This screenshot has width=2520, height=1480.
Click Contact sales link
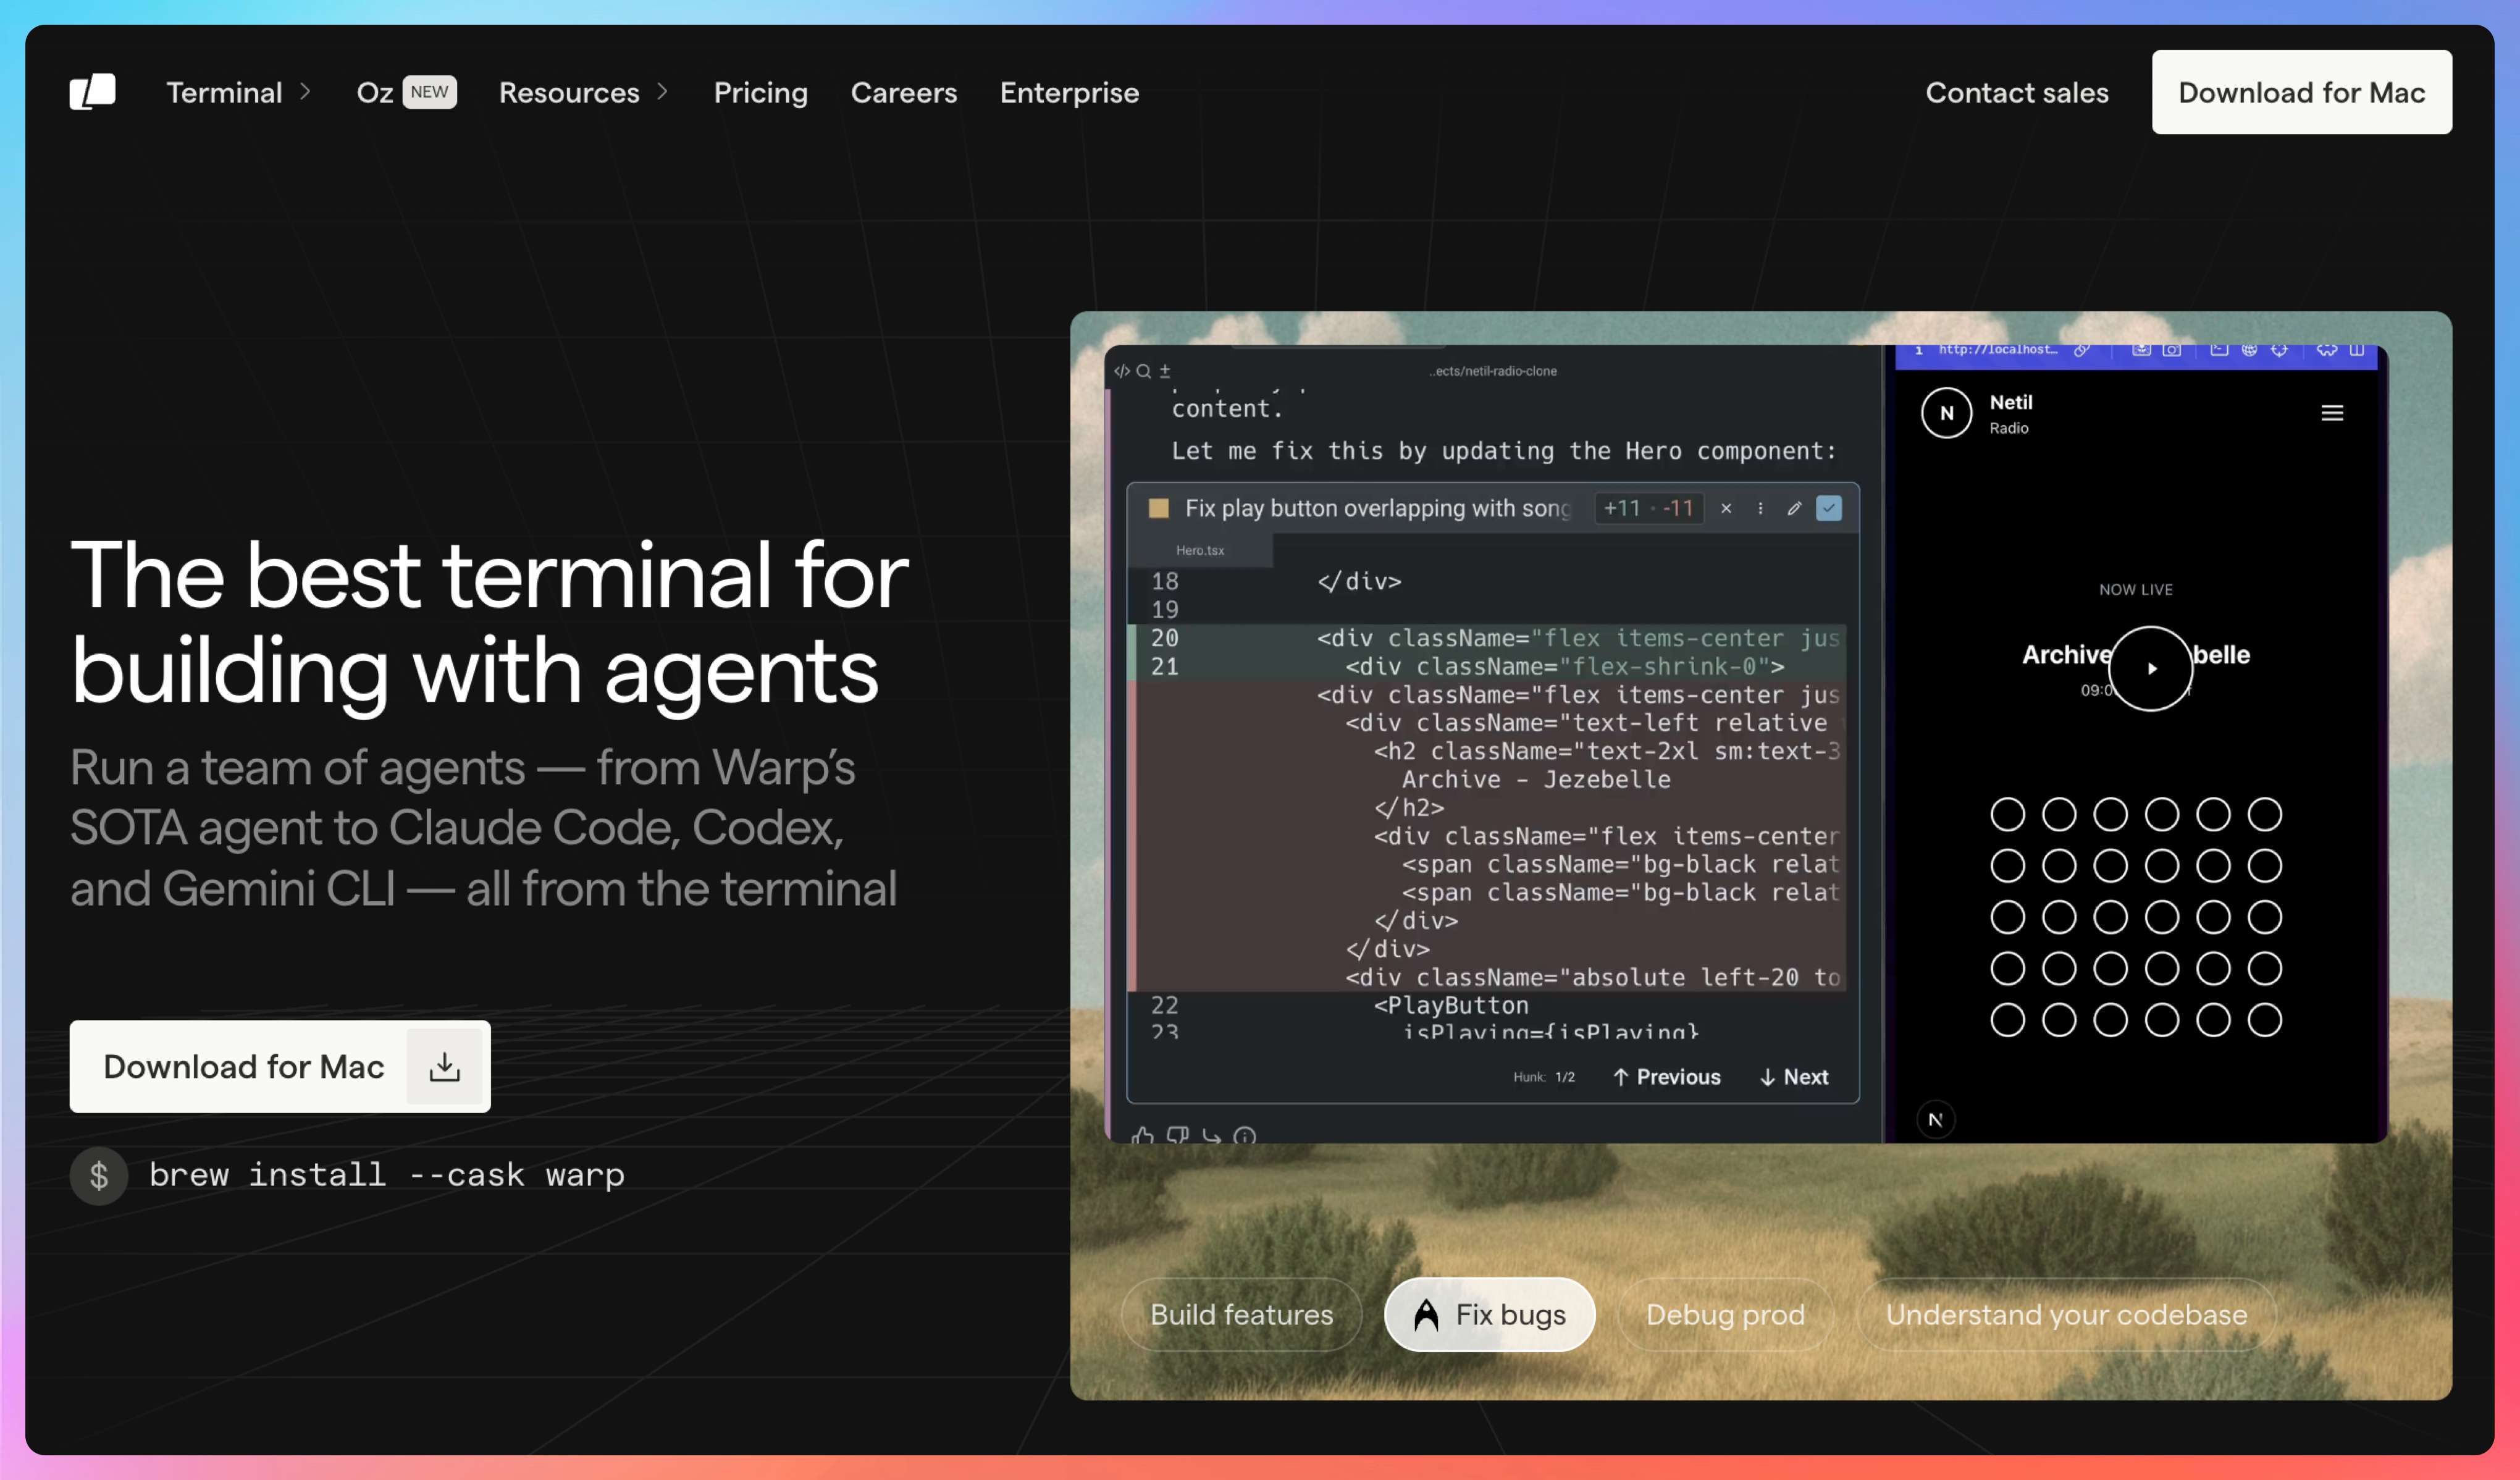pos(2016,92)
